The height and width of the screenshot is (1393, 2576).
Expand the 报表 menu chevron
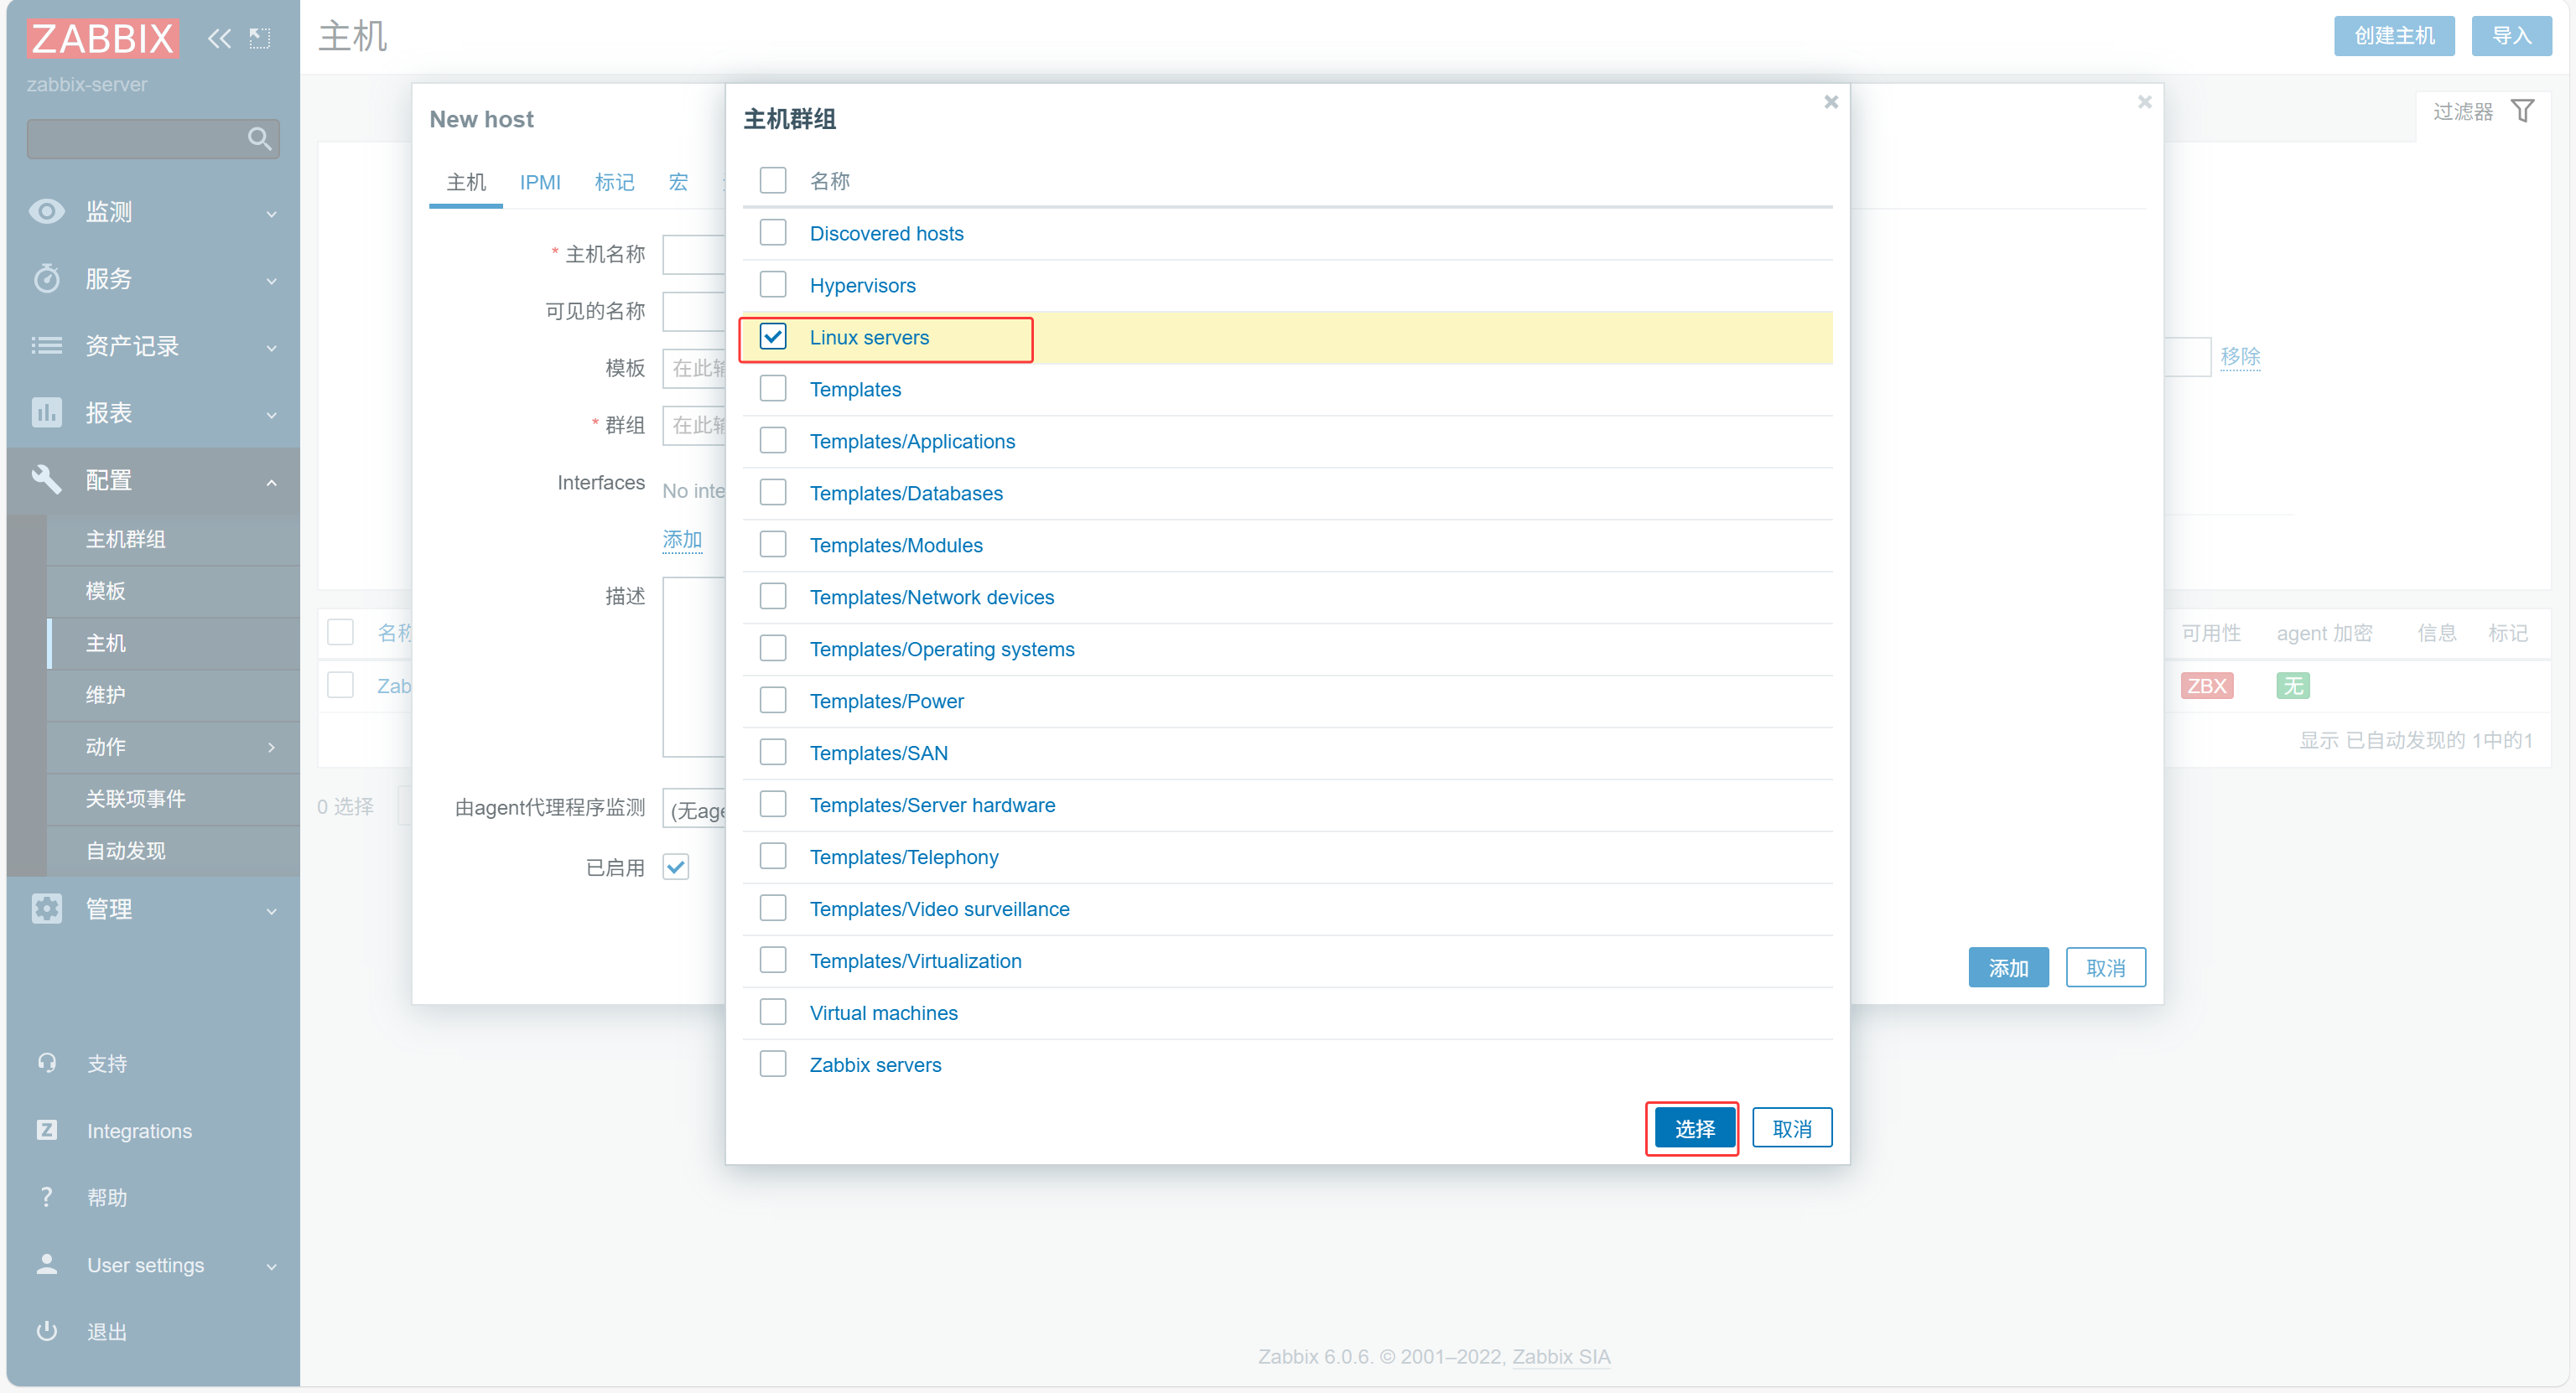click(x=271, y=414)
